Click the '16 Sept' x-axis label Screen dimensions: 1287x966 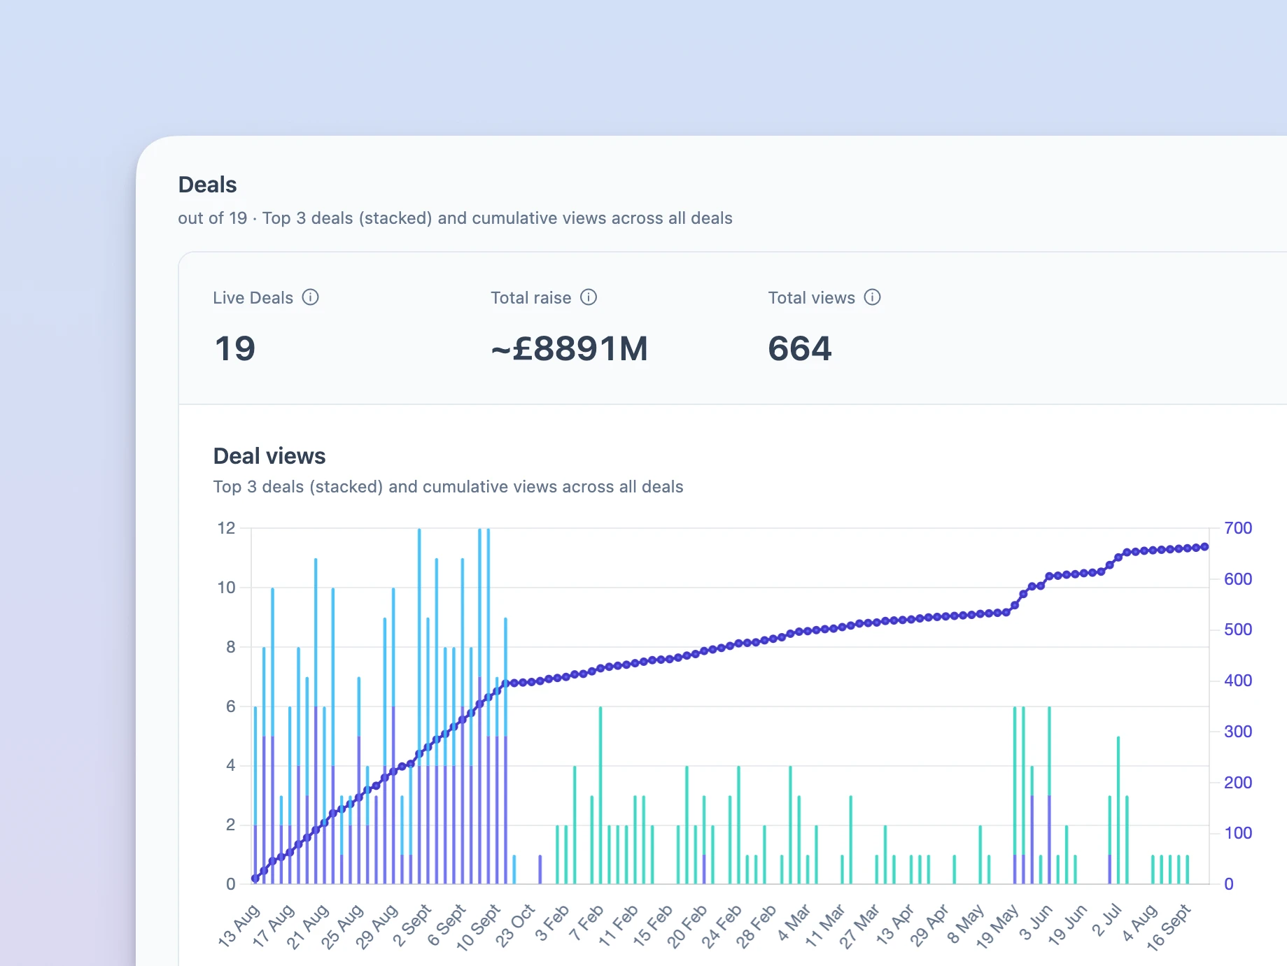click(1169, 927)
